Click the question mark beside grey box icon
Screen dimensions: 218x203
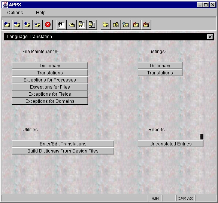(x=92, y=25)
